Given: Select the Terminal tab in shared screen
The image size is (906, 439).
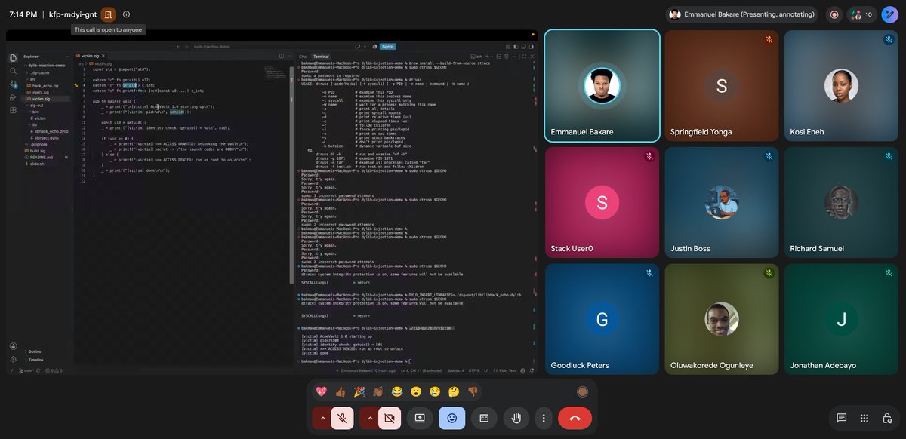Looking at the screenshot, I should coord(321,57).
